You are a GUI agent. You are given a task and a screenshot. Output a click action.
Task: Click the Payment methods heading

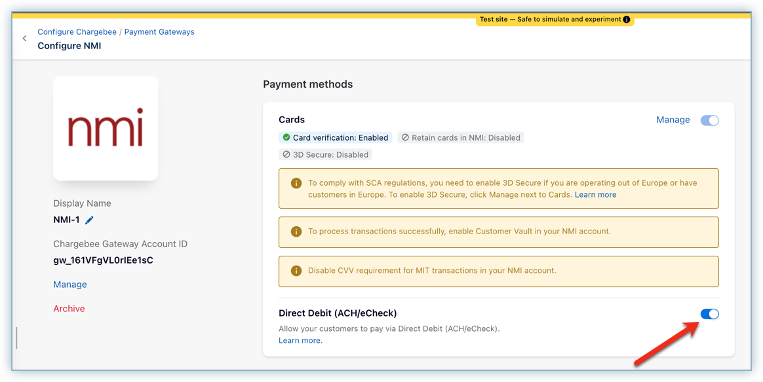click(x=308, y=84)
